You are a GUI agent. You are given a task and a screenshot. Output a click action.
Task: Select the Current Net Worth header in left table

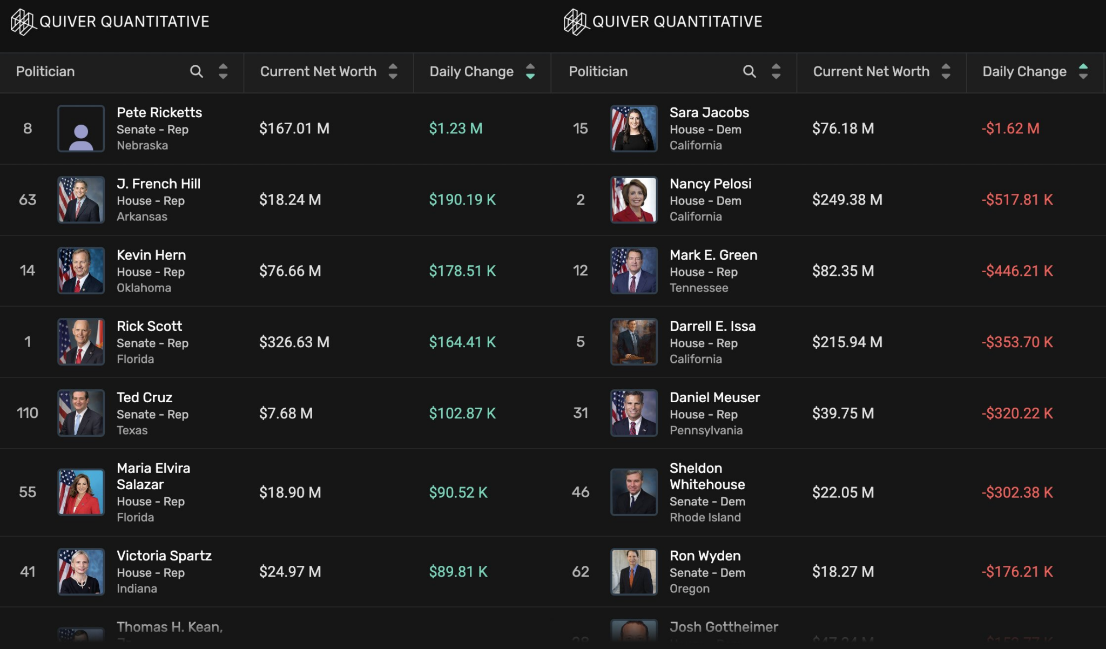coord(318,71)
